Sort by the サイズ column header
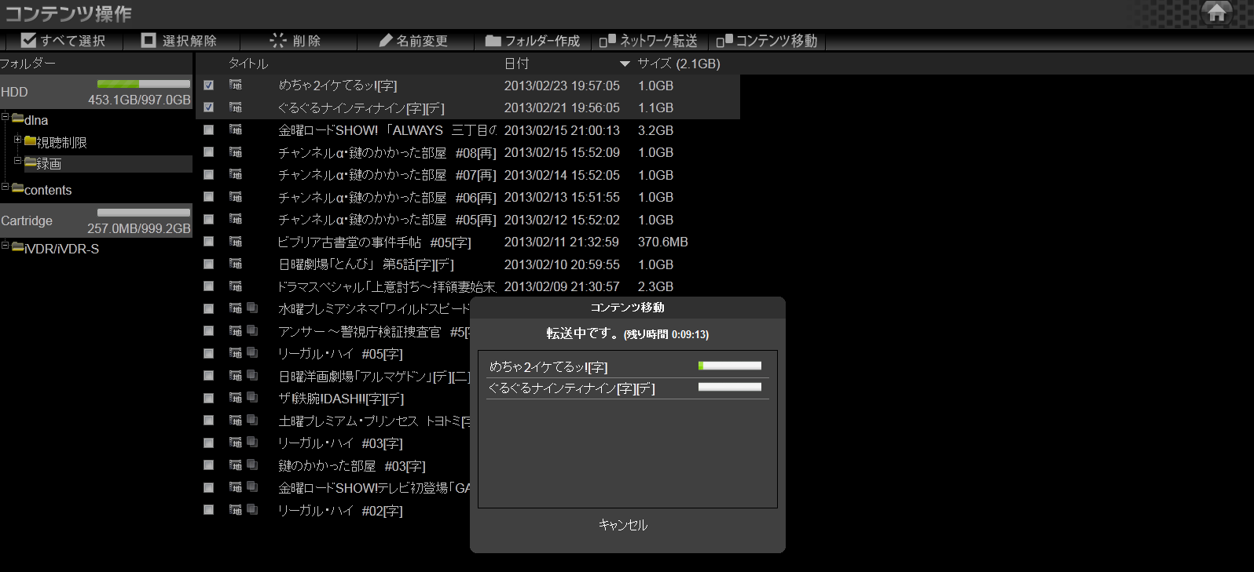The height and width of the screenshot is (572, 1254). click(679, 64)
